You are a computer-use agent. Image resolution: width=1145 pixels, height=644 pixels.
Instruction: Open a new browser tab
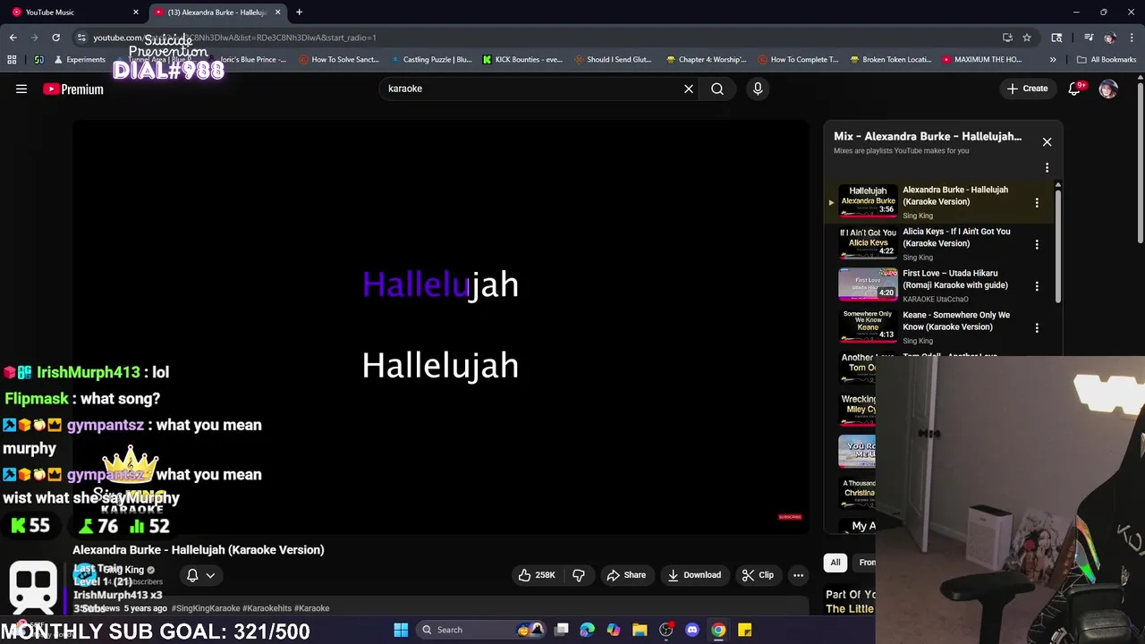pyautogui.click(x=299, y=13)
